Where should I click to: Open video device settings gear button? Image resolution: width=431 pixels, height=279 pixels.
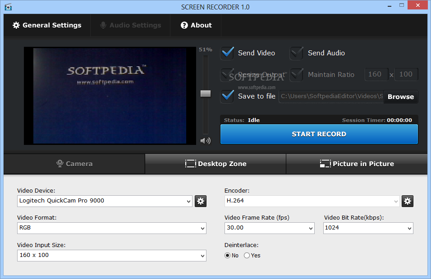pos(201,201)
